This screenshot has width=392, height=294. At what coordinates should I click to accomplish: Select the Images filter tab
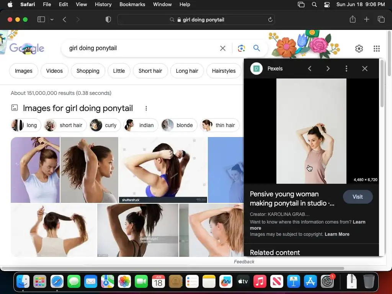coord(23,71)
